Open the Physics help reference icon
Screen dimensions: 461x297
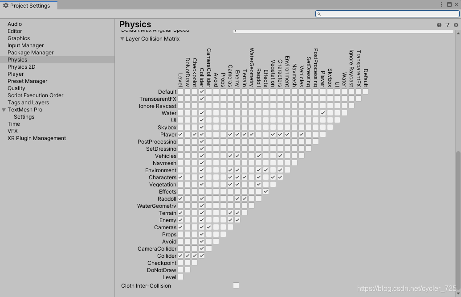(x=439, y=25)
